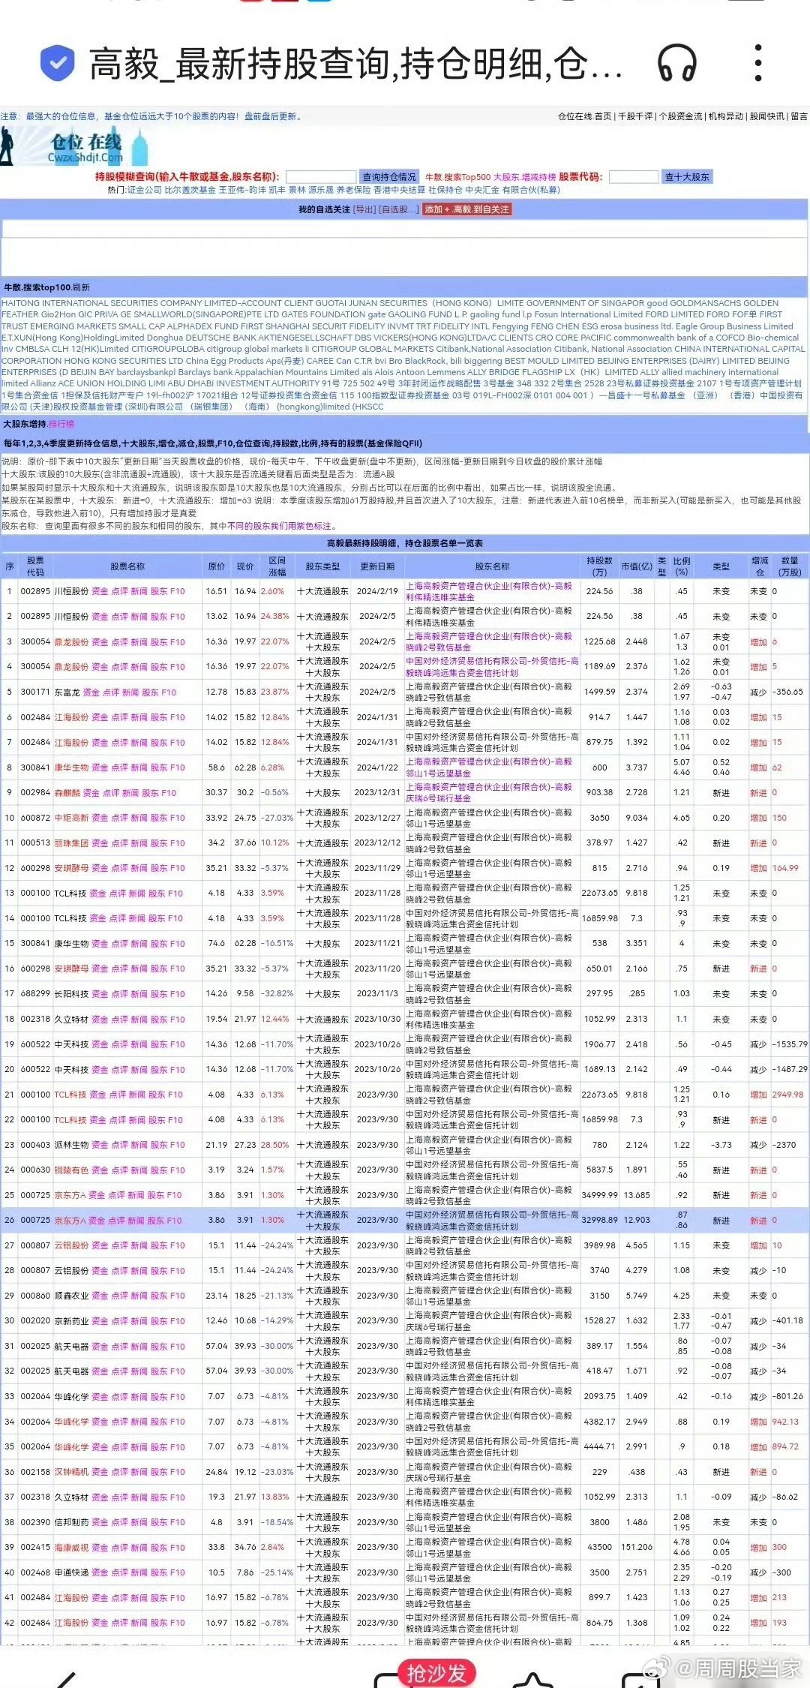Tap the 抢沙发 comment badge

click(436, 1672)
